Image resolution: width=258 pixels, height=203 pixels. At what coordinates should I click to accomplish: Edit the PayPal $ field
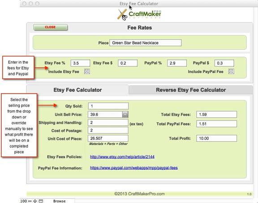224,63
